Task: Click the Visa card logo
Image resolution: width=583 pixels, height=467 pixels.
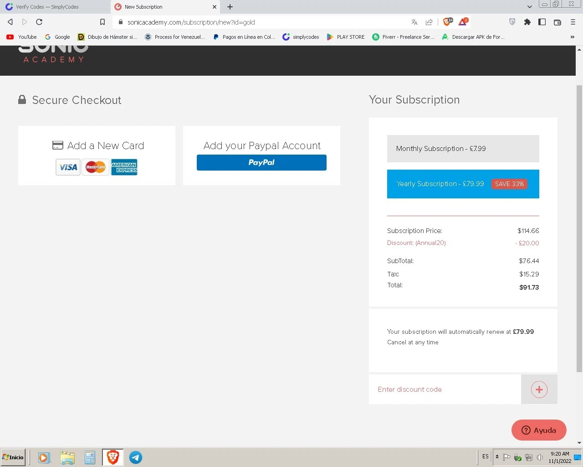Action: (68, 167)
